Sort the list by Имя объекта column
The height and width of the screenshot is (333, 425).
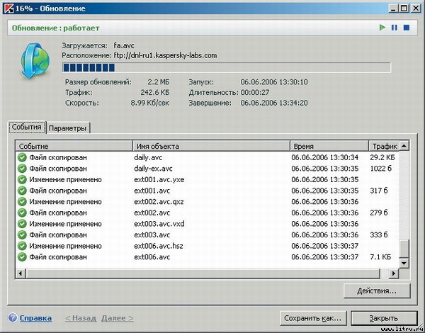click(210, 146)
